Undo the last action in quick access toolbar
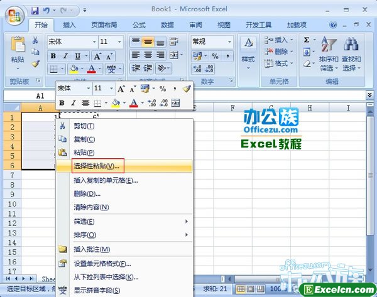The image size is (377, 297). coord(46,10)
